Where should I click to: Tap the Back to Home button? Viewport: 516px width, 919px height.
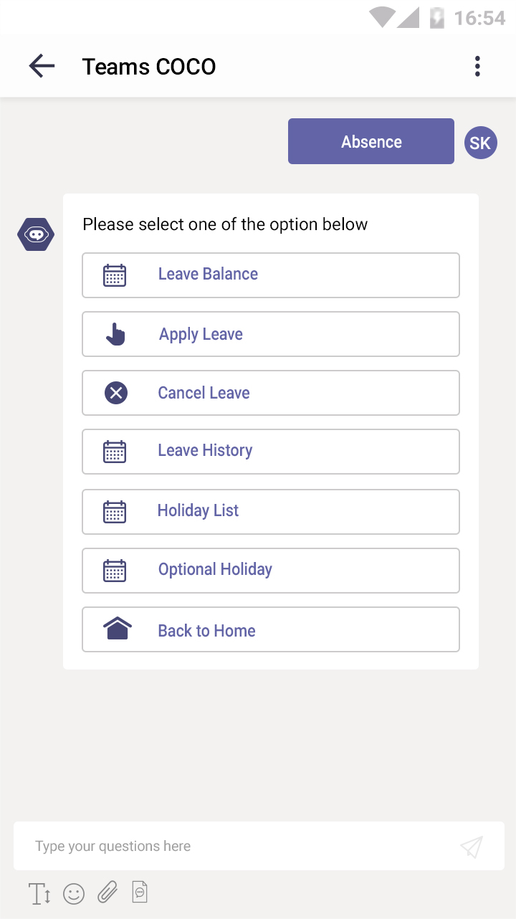pyautogui.click(x=271, y=630)
